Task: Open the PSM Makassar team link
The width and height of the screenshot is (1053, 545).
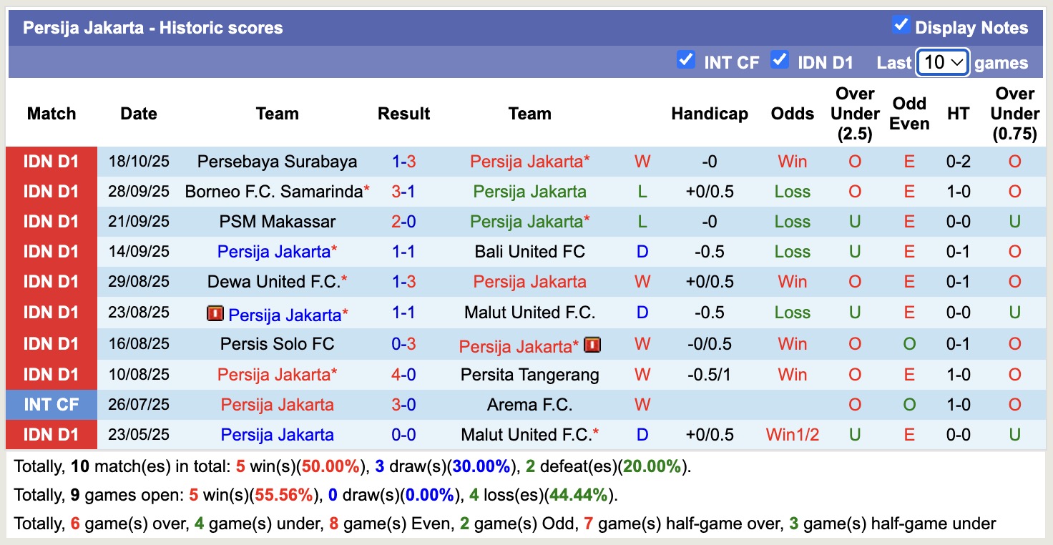Action: click(278, 221)
